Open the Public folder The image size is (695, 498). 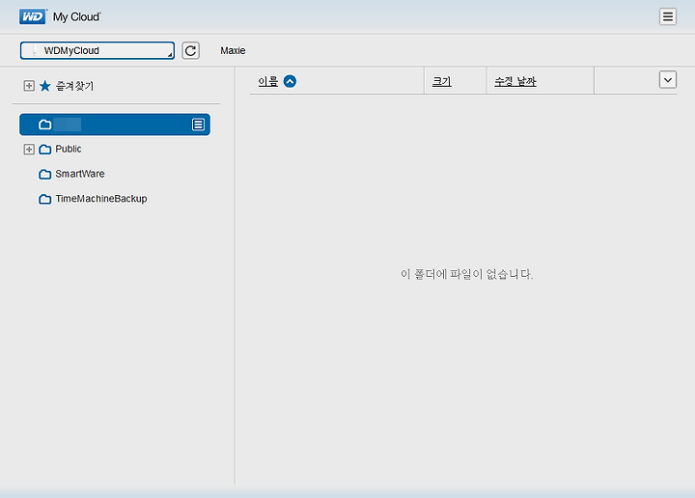click(69, 149)
